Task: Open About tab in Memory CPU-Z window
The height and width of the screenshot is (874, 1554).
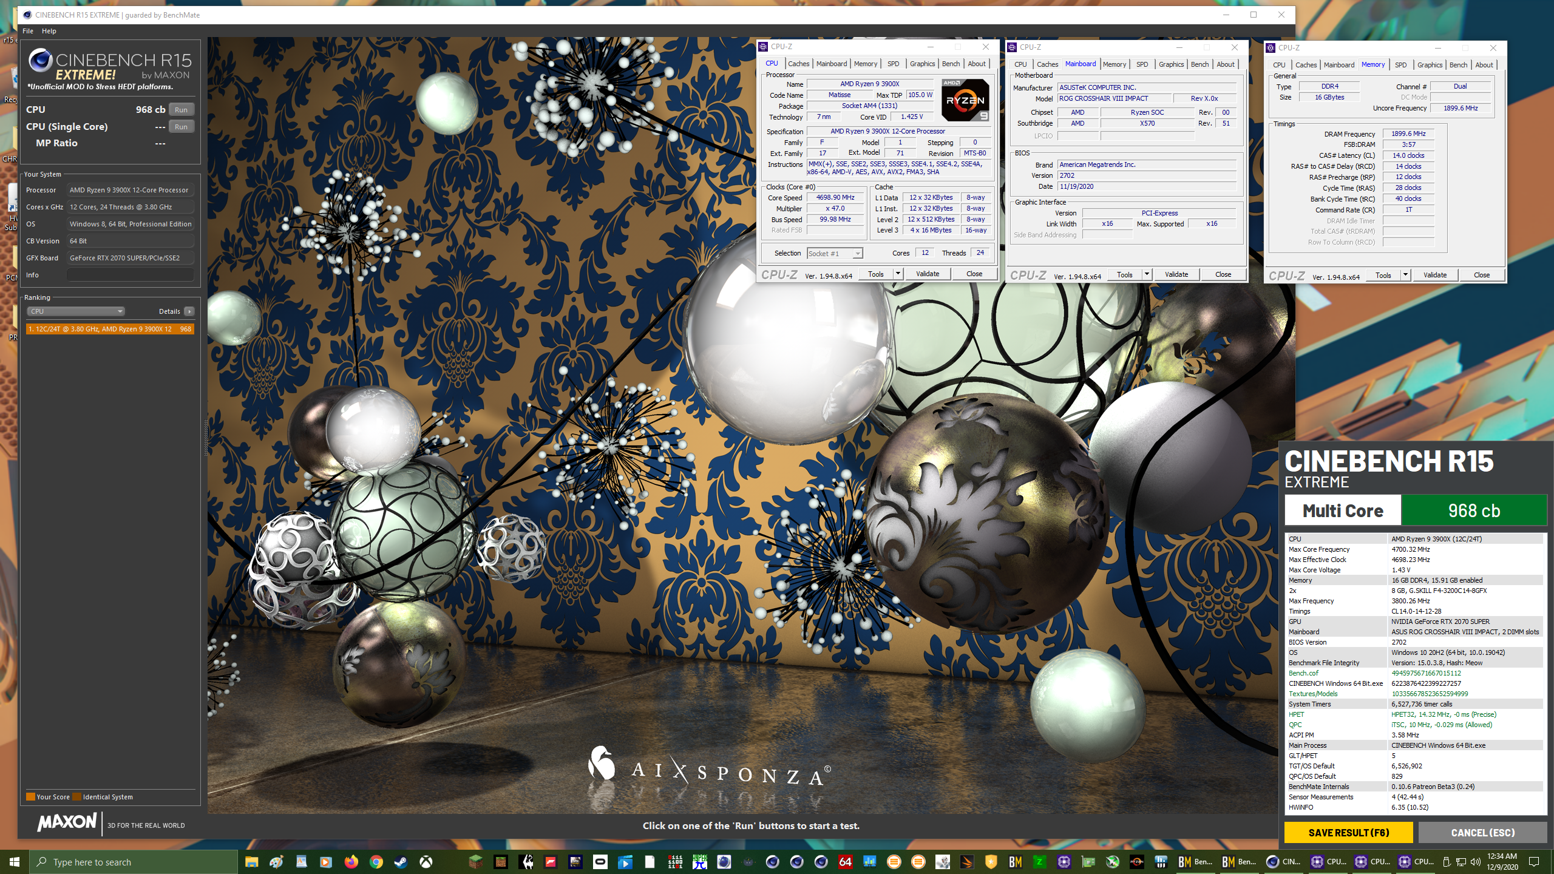Action: 1484,65
